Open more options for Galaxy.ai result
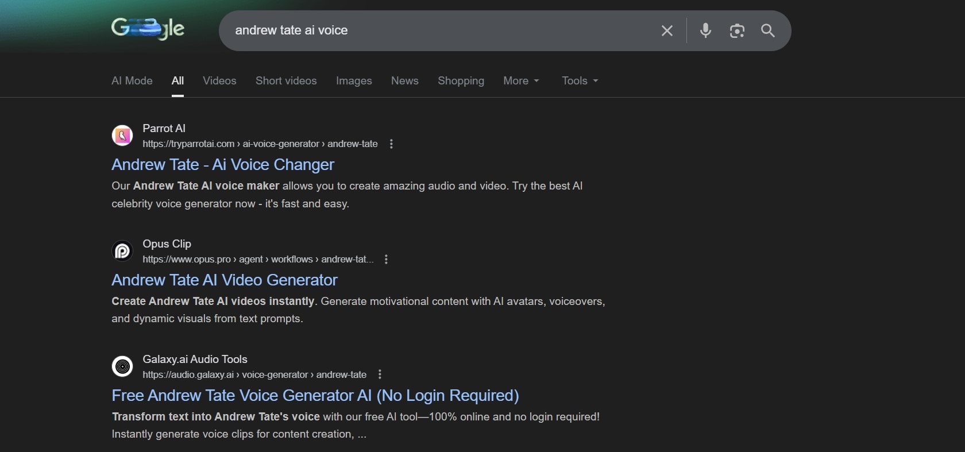 point(380,374)
